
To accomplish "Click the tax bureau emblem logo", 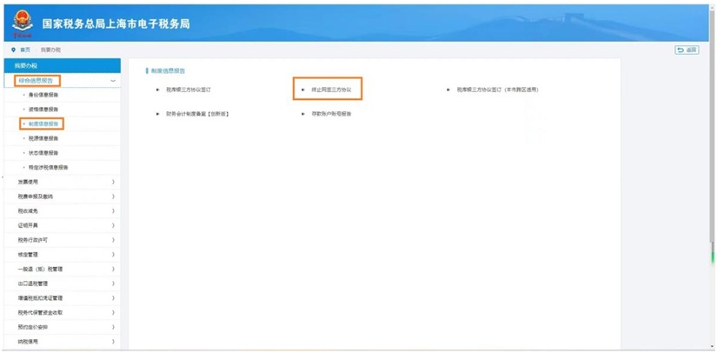I will coord(23,23).
